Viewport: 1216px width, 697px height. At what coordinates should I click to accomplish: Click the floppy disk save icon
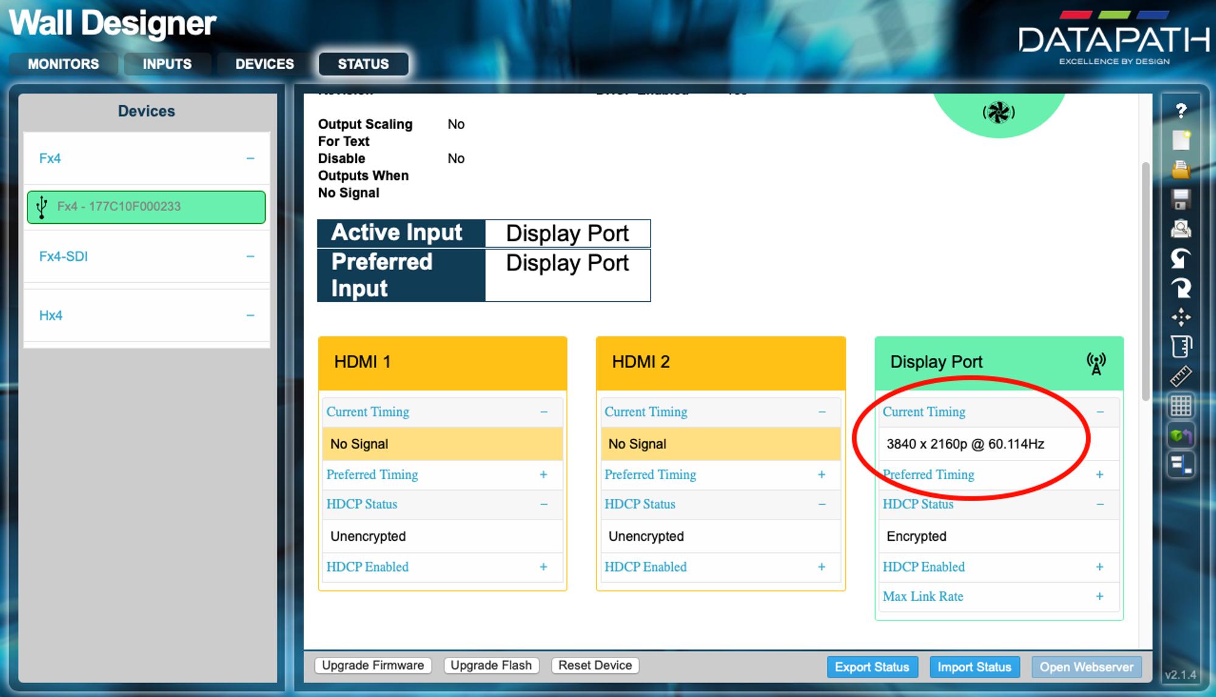[1181, 199]
